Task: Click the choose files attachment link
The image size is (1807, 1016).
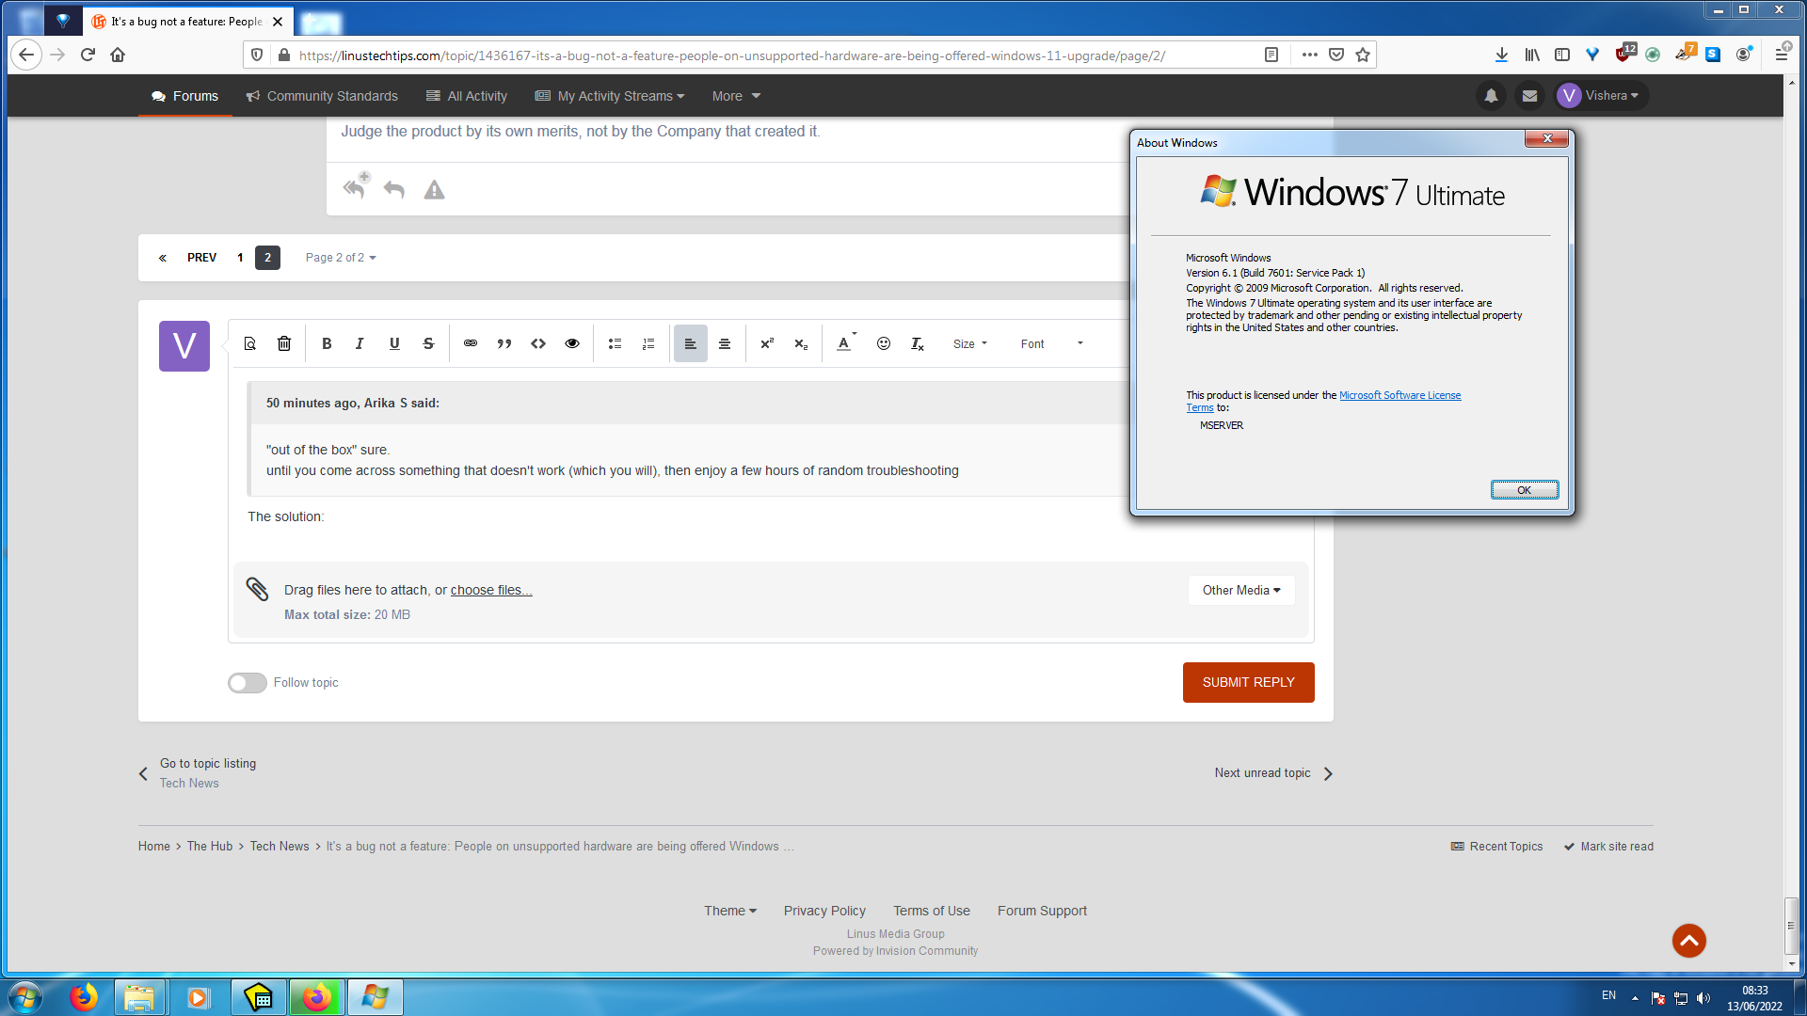Action: [490, 589]
